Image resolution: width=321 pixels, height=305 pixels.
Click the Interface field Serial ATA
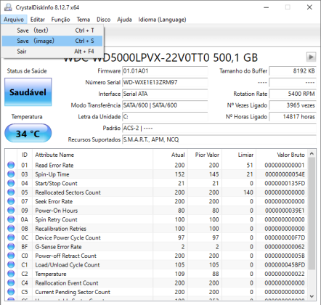(165, 94)
